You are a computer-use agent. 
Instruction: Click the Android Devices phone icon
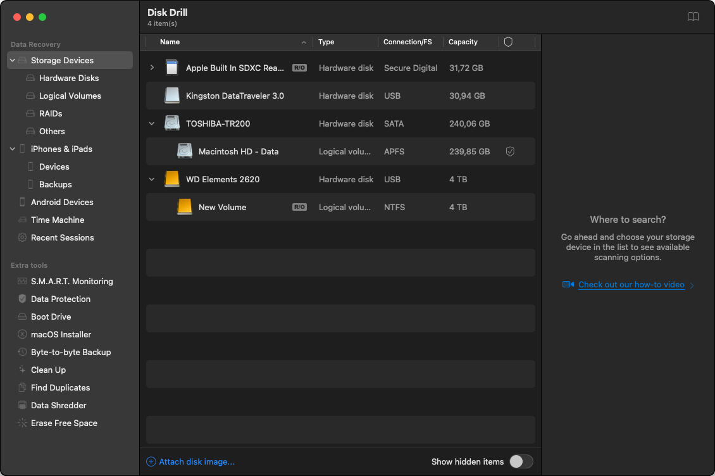(22, 202)
